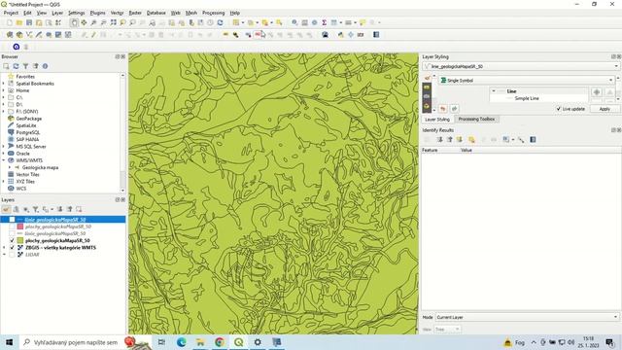Save project with the floppy icon
This screenshot has width=622, height=350.
click(29, 23)
